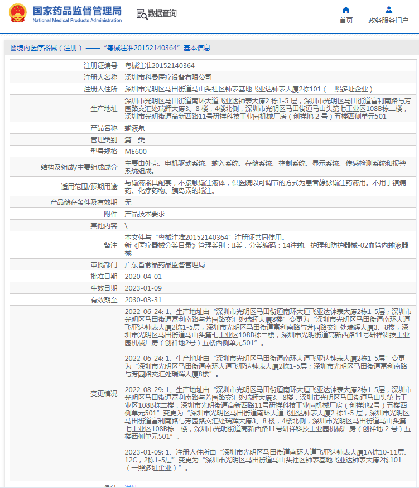This screenshot has width=419, height=488.
Task: Click management class value 第二类
Action: tap(134, 140)
